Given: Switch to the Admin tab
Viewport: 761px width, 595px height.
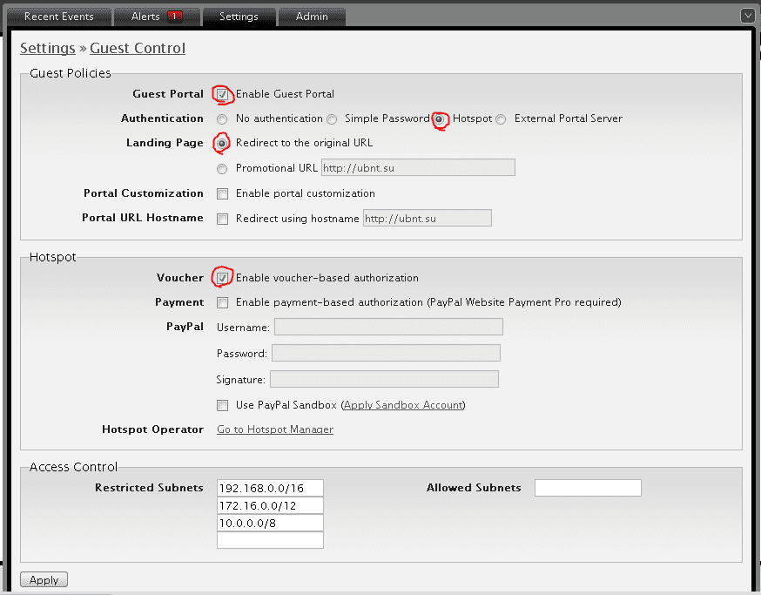Looking at the screenshot, I should [x=312, y=17].
